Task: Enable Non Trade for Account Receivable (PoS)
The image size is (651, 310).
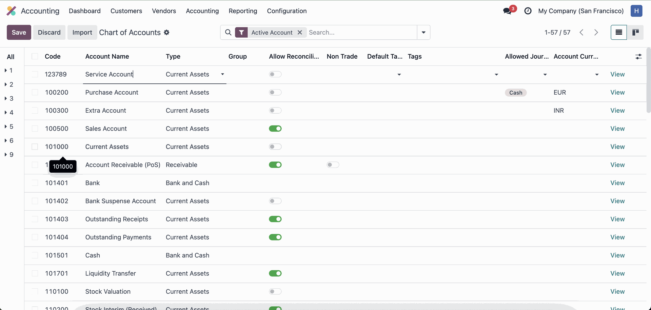Action: [333, 165]
